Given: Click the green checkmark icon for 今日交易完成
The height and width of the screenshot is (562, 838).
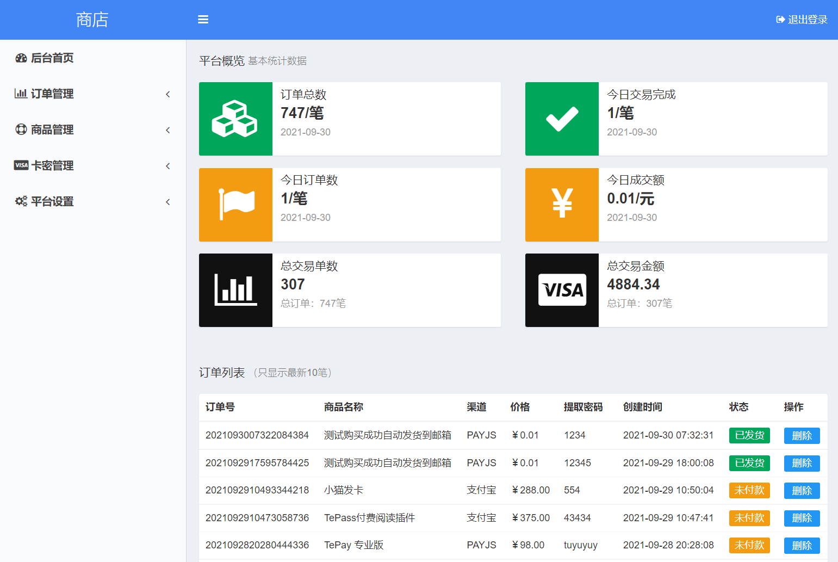Looking at the screenshot, I should [562, 119].
